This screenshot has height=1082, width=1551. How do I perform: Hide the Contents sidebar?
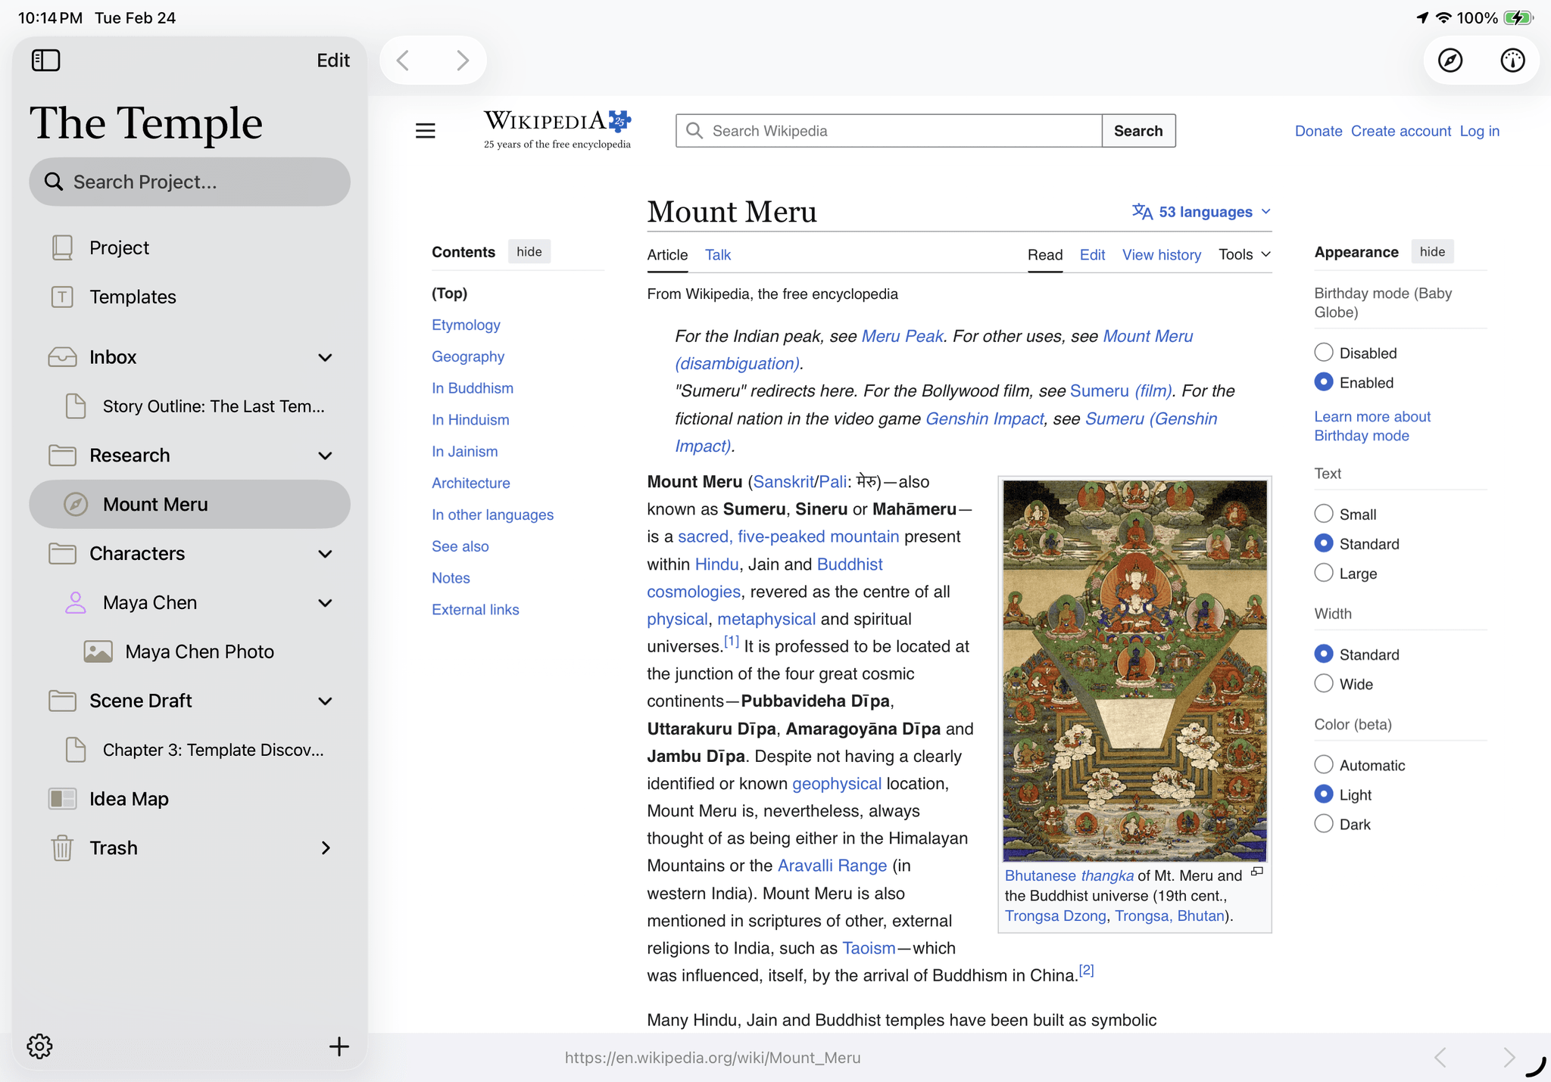tap(529, 252)
